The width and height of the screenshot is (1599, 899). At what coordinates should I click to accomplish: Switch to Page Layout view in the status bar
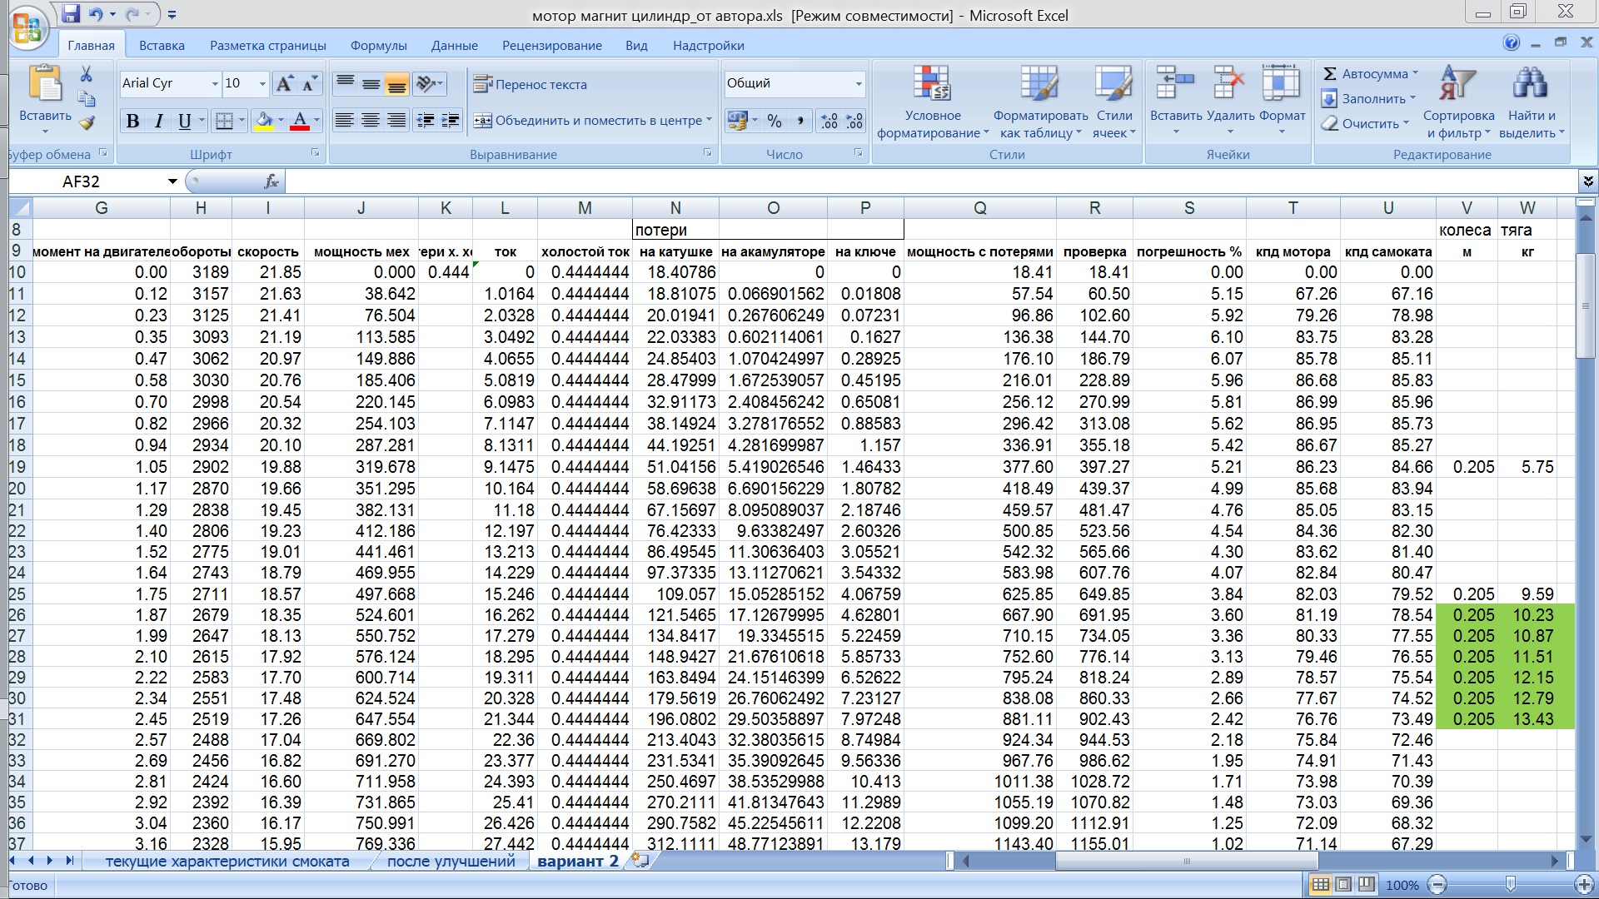click(1343, 885)
